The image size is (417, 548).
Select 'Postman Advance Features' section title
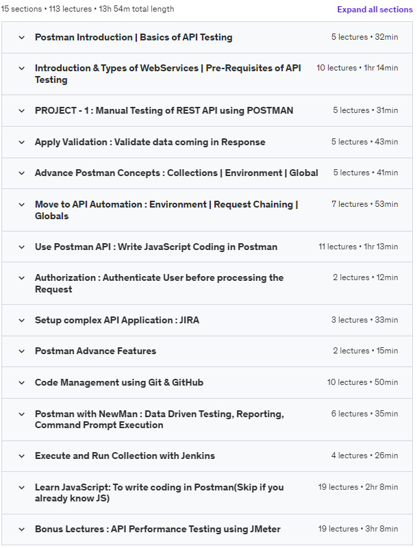[x=95, y=351]
